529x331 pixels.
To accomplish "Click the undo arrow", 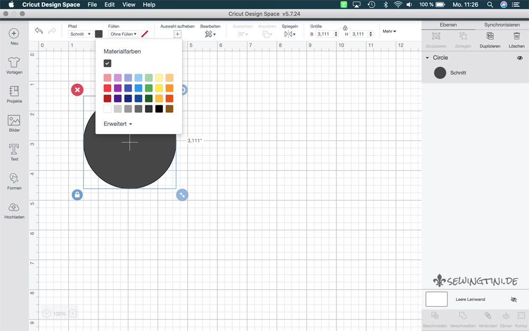I will tap(39, 31).
